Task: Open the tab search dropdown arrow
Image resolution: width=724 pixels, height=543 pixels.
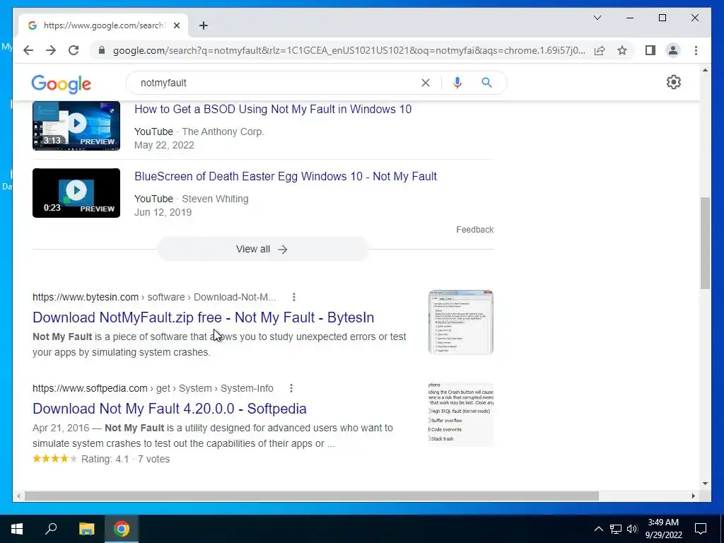Action: pyautogui.click(x=597, y=18)
